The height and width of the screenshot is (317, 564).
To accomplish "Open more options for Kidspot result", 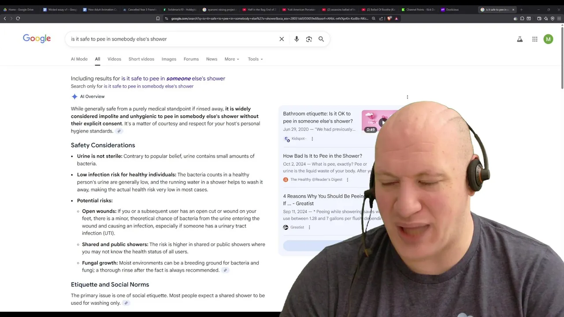I will coord(312,139).
